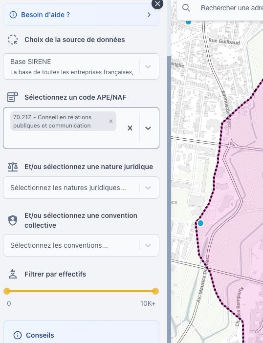Click the Filtrer par effectifs heading
Screen dimensions: 263x343
click(x=55, y=274)
